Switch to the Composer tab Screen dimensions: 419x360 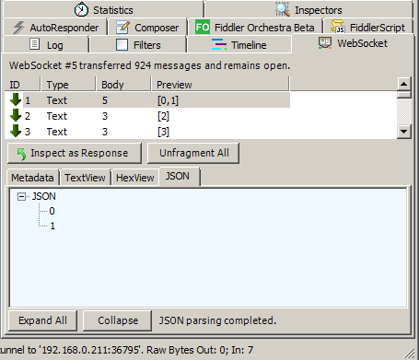[147, 28]
